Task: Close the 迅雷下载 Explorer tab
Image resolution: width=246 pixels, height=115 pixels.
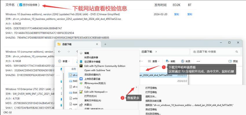Action: 97,44
